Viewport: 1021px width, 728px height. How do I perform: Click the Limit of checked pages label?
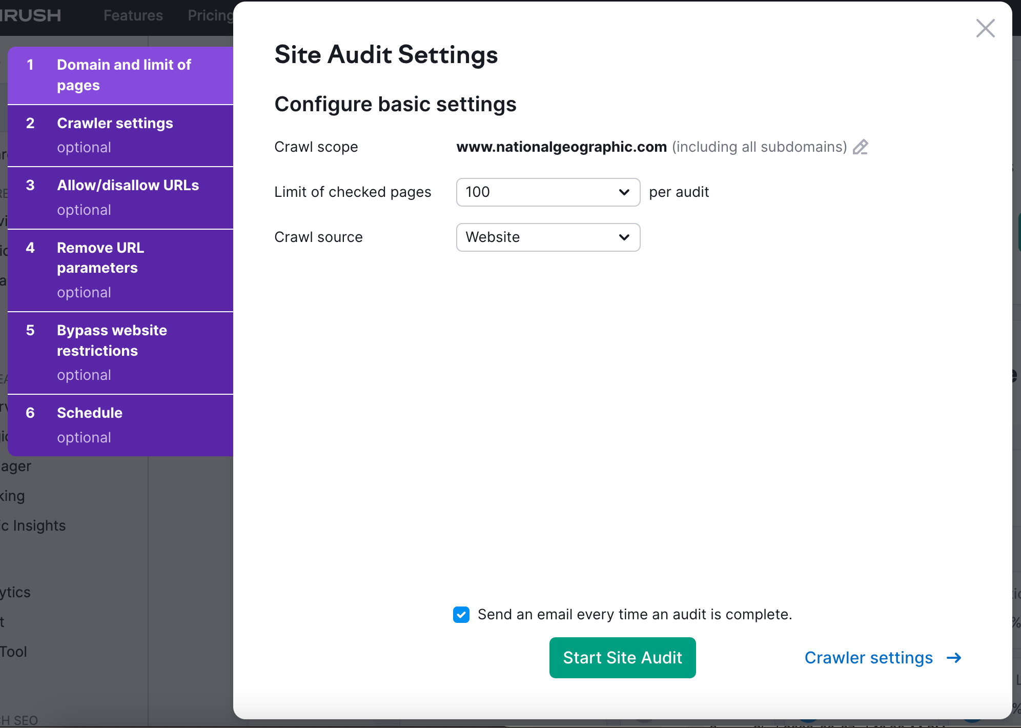[x=353, y=192]
